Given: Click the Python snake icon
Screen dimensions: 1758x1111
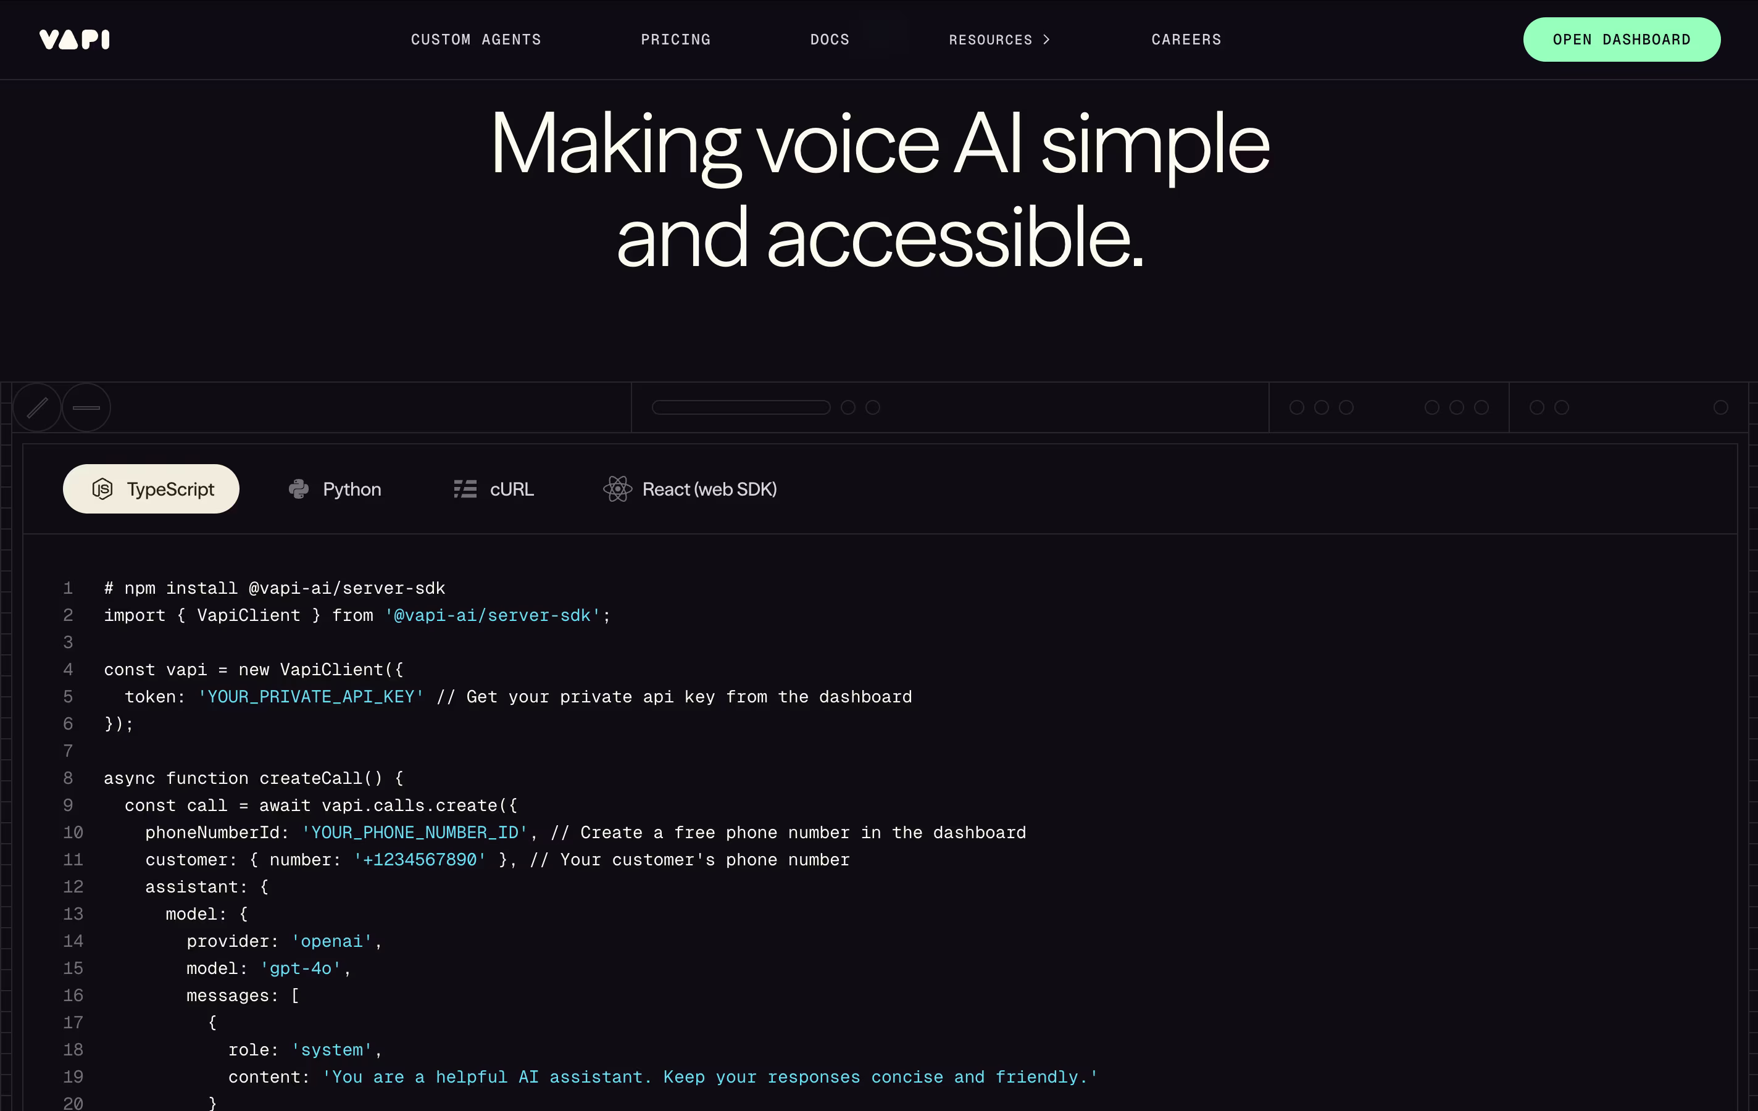Looking at the screenshot, I should [299, 489].
